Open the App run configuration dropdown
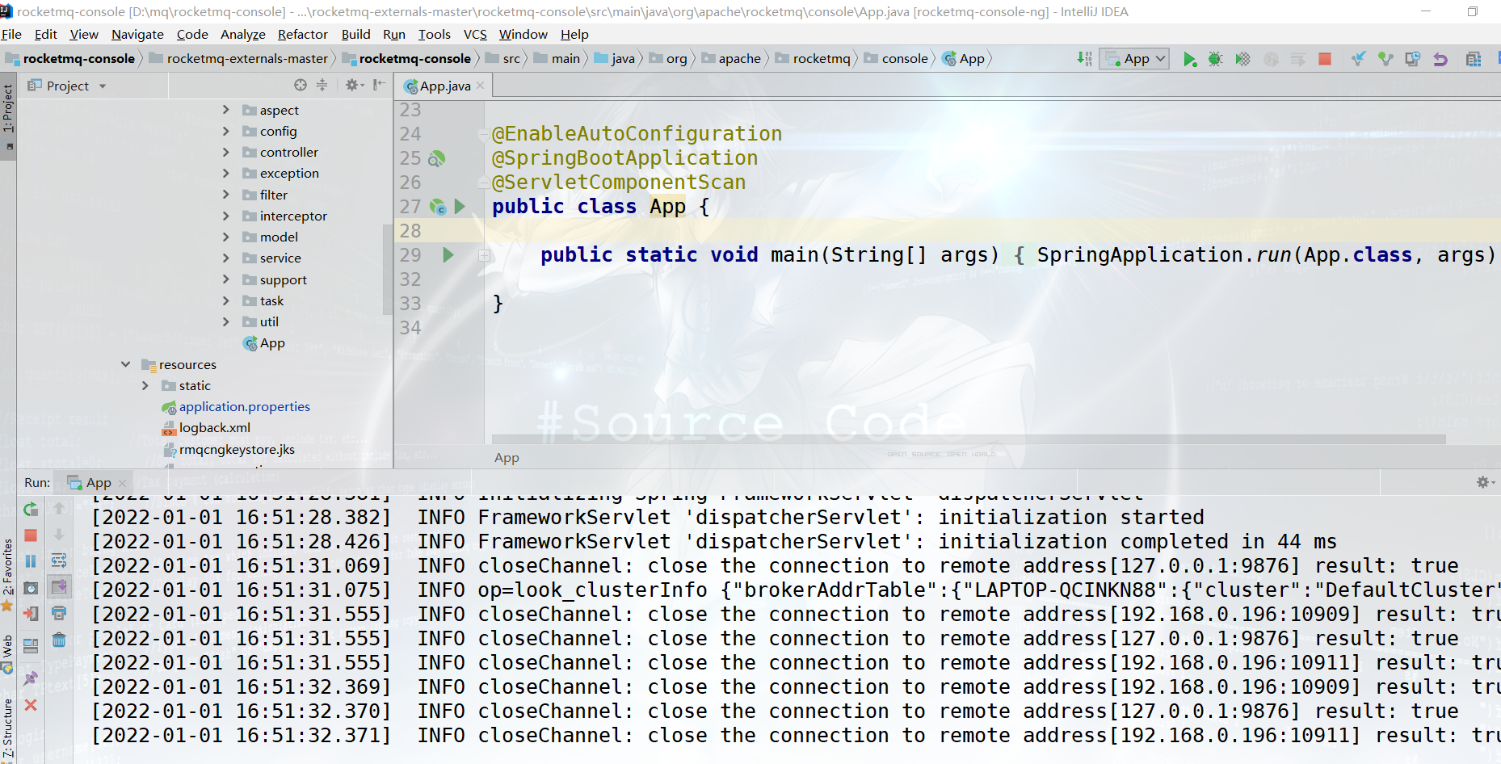1501x764 pixels. 1134,59
